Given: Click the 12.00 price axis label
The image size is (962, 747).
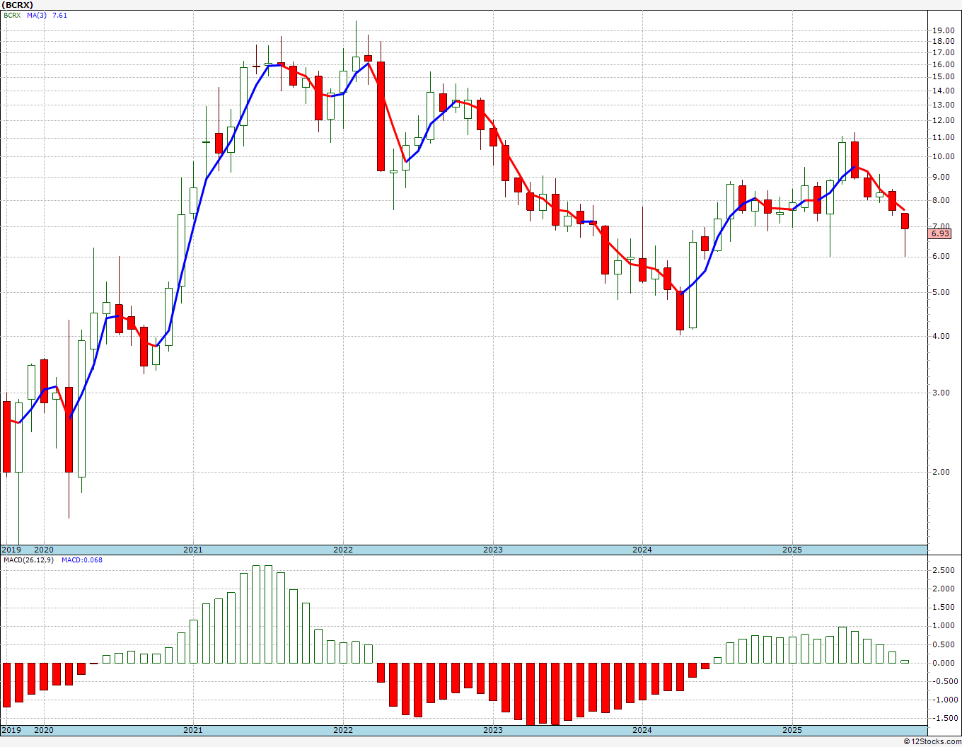Looking at the screenshot, I should click(943, 121).
